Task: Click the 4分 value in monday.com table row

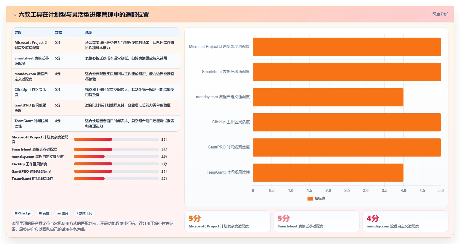Action: point(57,74)
